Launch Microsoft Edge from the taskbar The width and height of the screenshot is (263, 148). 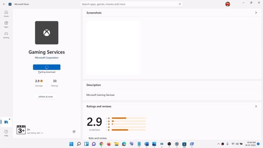pos(124,144)
